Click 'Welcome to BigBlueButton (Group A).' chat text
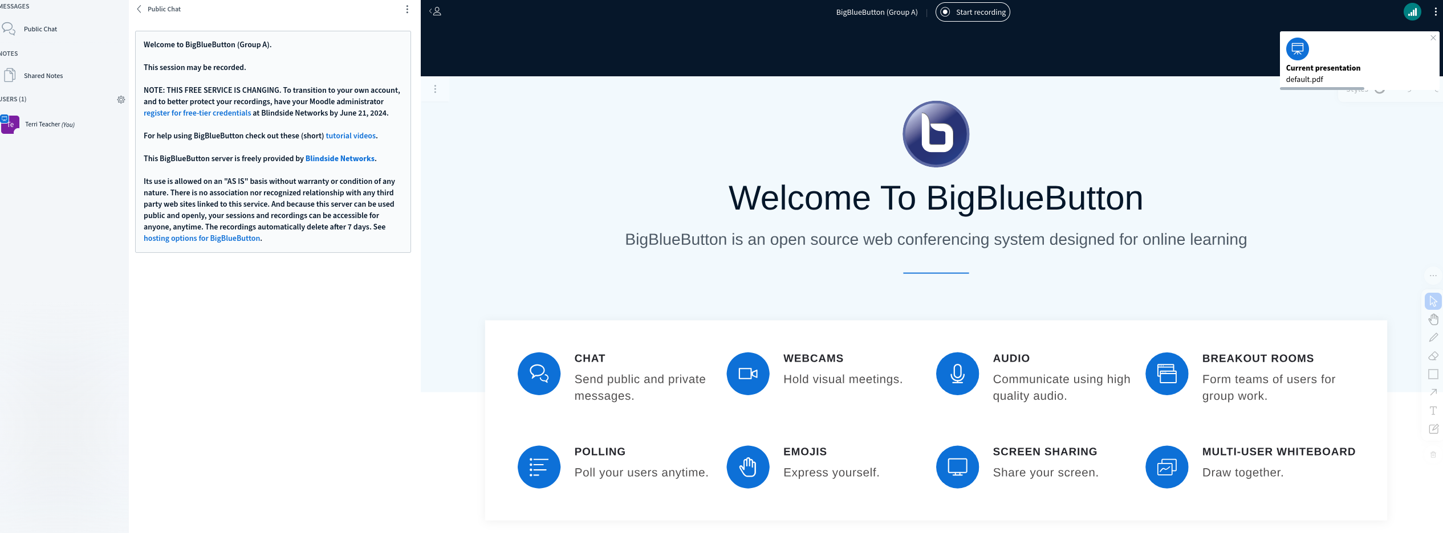Image resolution: width=1443 pixels, height=533 pixels. point(208,44)
